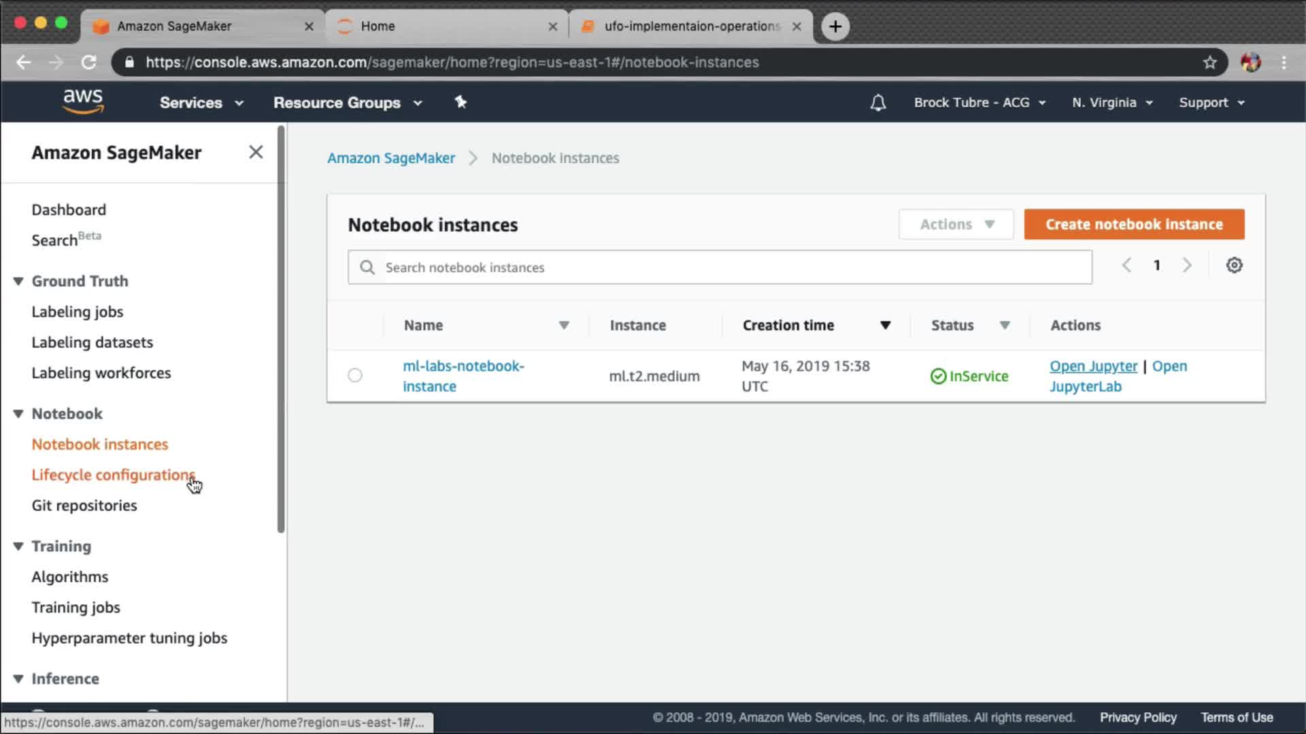Open the Services menu
Image resolution: width=1306 pixels, height=734 pixels.
point(201,103)
